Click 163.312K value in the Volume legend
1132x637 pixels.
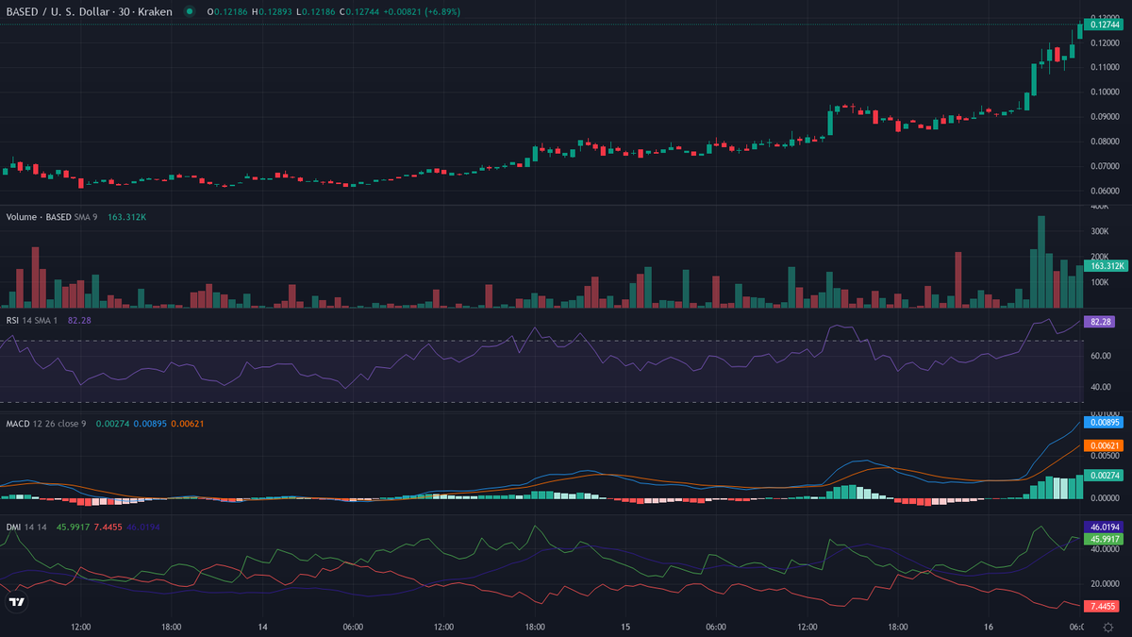pyautogui.click(x=125, y=217)
